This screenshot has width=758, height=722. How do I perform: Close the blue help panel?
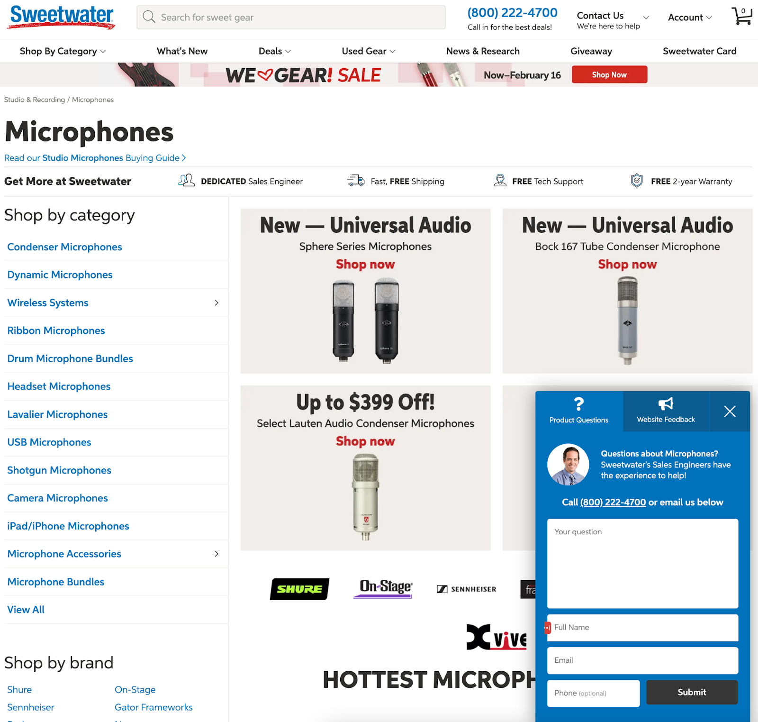(x=730, y=411)
